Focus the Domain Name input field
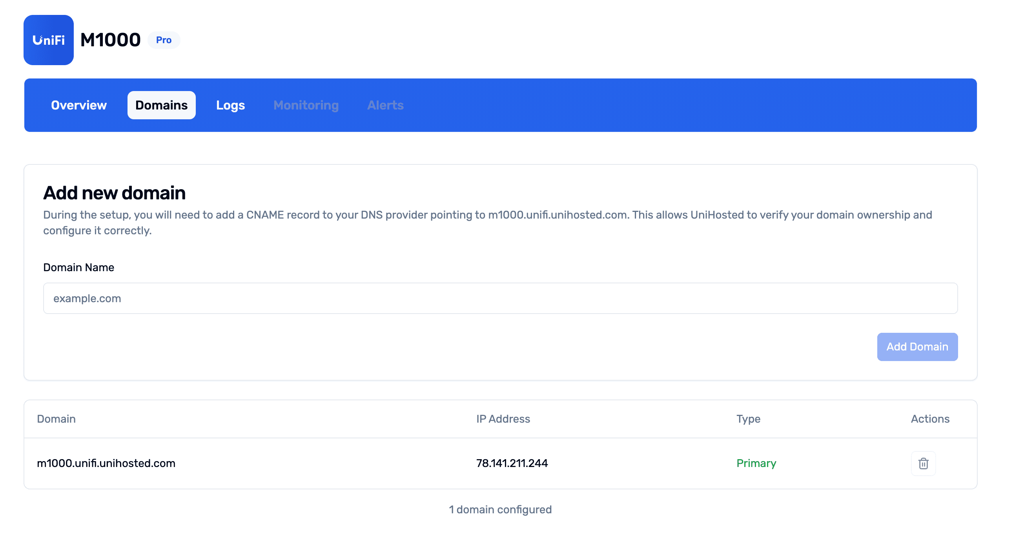This screenshot has height=540, width=1024. 500,299
